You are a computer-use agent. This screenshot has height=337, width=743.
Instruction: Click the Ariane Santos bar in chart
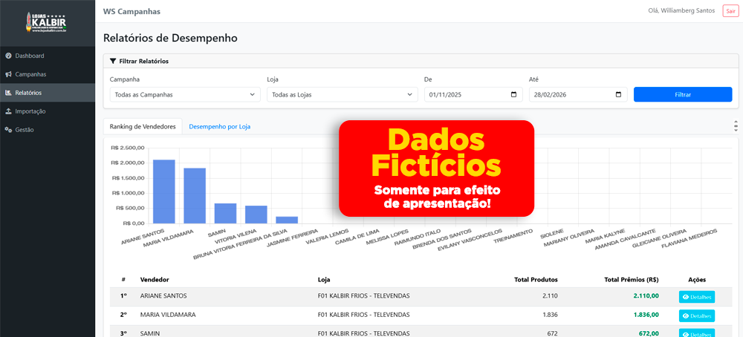(164, 192)
